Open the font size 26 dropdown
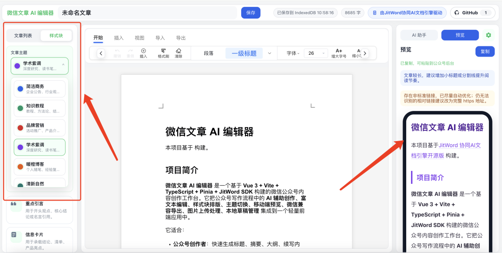This screenshot has height=253, width=502. [x=316, y=53]
